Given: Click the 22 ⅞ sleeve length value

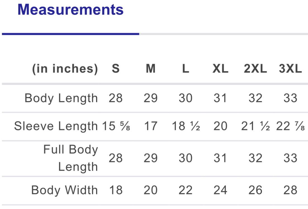Looking at the screenshot, I should pyautogui.click(x=290, y=126).
